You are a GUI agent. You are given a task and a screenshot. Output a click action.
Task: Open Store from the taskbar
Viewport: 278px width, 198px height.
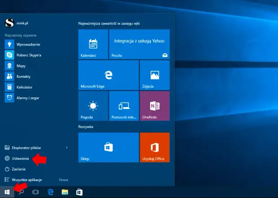point(79,192)
